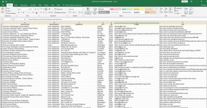This screenshot has height=108, width=207.
Task: Apply Comma Style format
Action: [x=76, y=12]
